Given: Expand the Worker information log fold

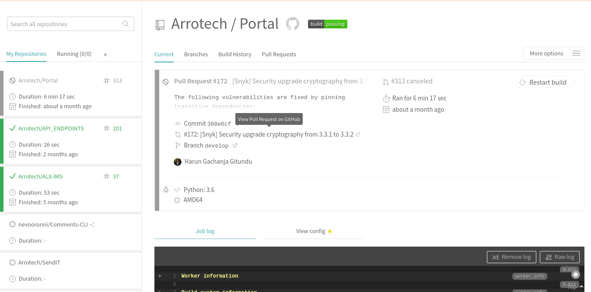Looking at the screenshot, I should (161, 276).
